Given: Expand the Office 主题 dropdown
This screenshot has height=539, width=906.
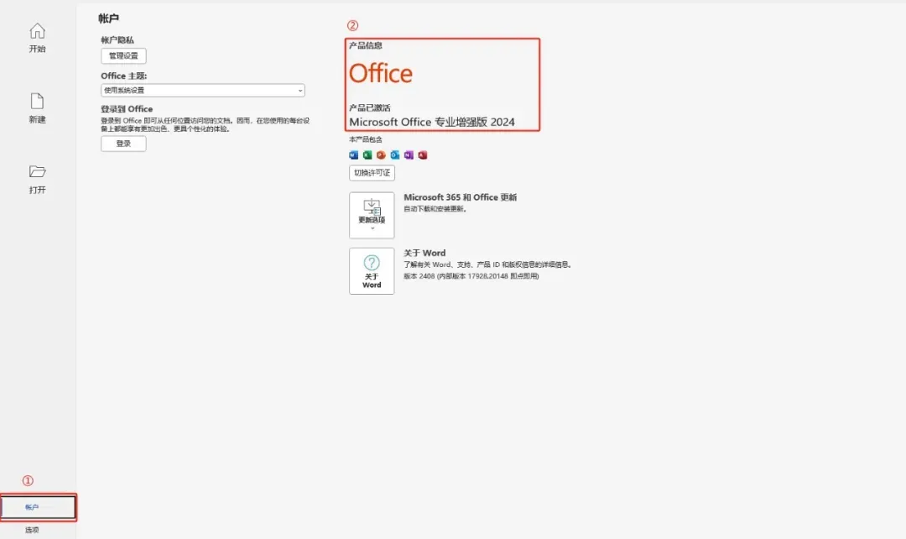Looking at the screenshot, I should point(203,90).
